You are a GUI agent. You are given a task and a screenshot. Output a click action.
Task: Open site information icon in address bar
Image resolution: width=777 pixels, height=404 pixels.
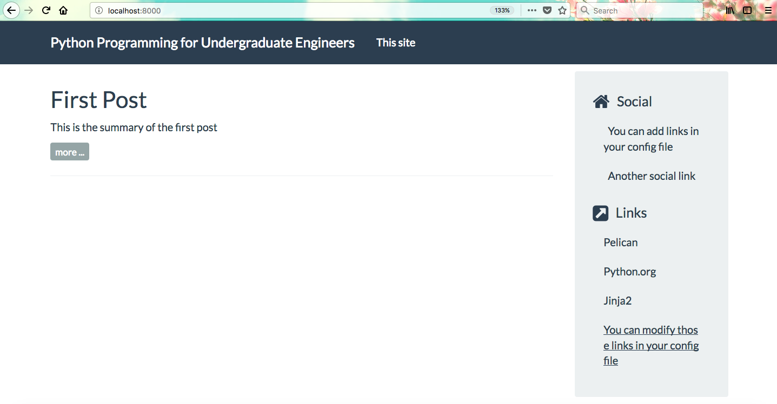tap(99, 10)
